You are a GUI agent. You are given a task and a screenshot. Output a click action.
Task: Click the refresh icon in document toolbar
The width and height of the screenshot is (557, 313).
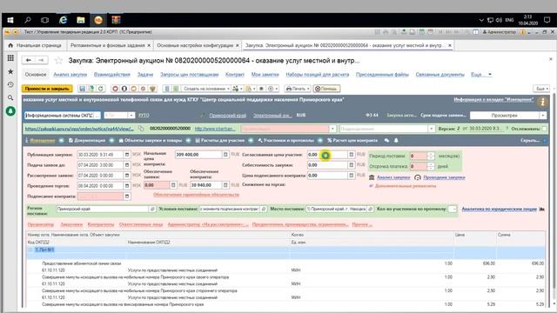click(101, 89)
